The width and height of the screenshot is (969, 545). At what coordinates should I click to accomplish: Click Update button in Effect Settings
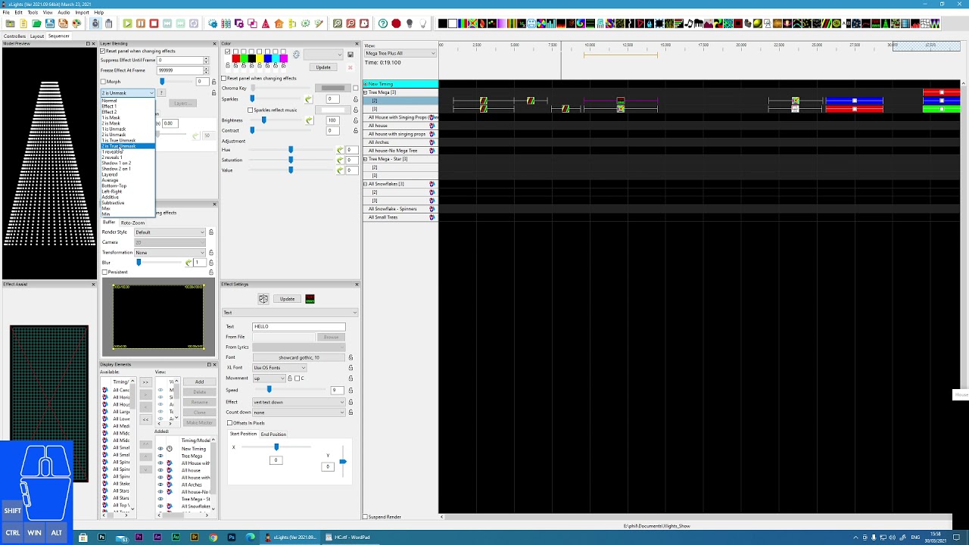[287, 299]
